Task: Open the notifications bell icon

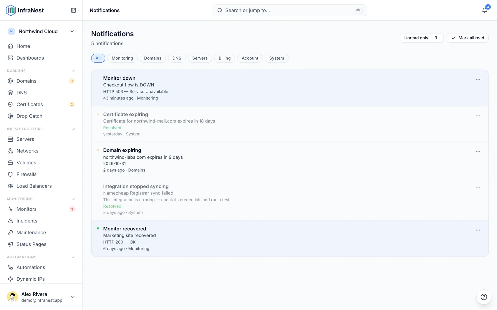Action: (484, 10)
